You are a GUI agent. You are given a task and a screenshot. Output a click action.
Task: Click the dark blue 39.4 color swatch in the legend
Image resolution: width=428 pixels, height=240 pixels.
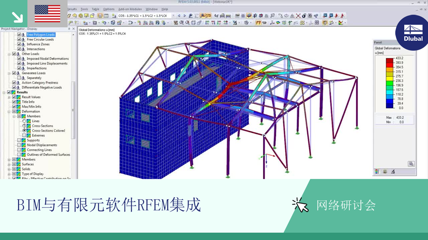pos(390,105)
